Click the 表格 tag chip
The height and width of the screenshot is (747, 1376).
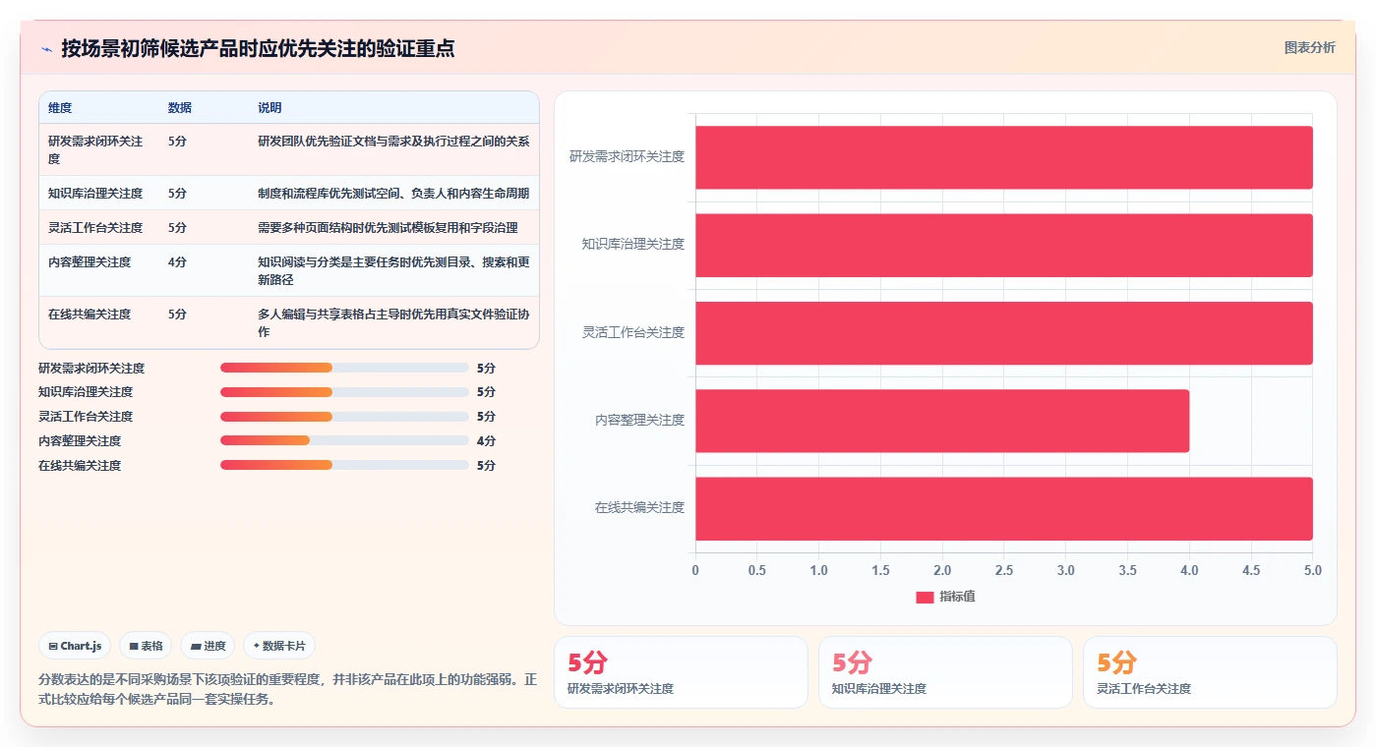point(146,646)
